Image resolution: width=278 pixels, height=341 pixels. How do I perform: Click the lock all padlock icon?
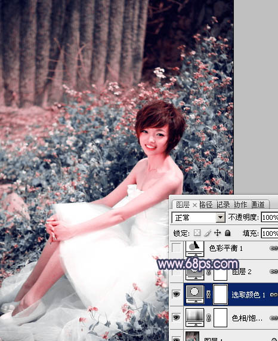(x=227, y=233)
